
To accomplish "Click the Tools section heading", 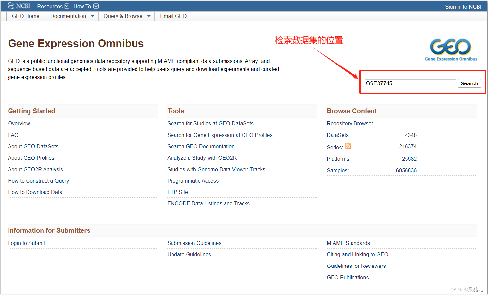I will tap(176, 111).
